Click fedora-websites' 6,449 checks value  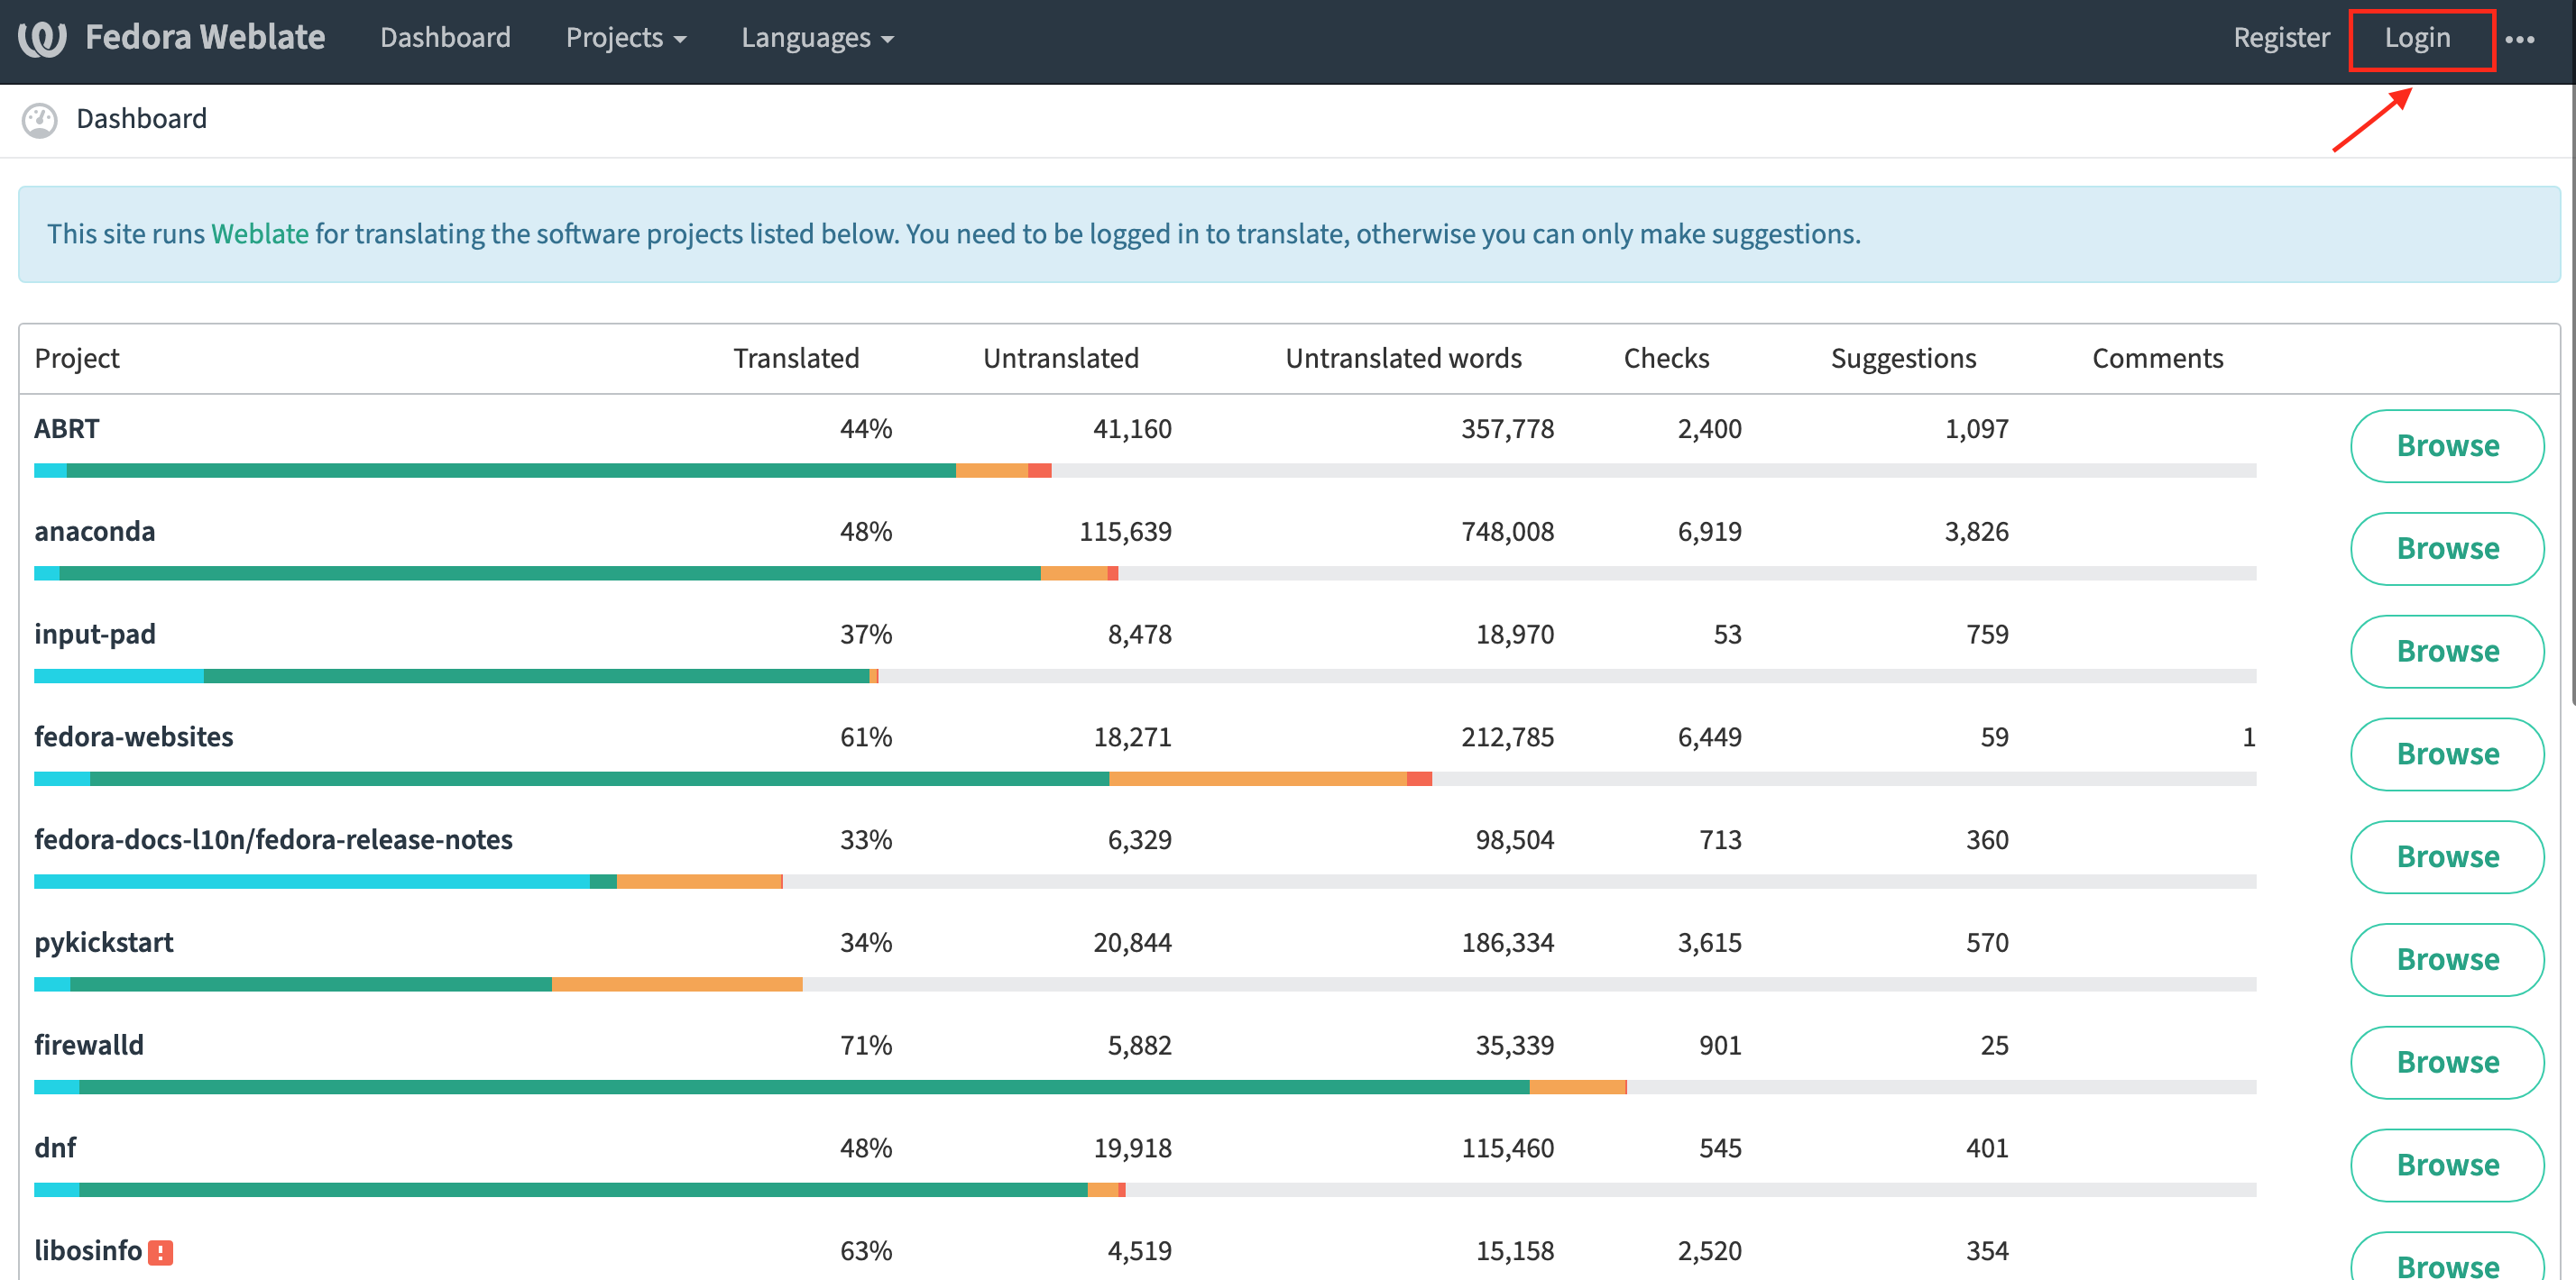1709,737
